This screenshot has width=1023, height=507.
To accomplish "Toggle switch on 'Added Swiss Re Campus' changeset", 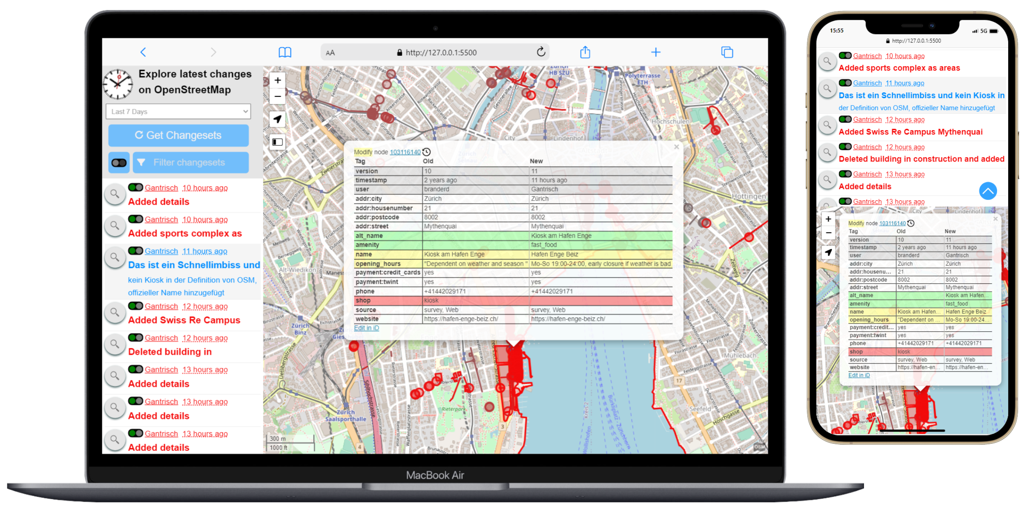I will click(x=136, y=306).
